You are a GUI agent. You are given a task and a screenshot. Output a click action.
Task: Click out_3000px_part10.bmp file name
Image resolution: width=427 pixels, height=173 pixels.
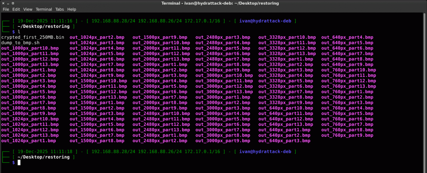click(224, 75)
